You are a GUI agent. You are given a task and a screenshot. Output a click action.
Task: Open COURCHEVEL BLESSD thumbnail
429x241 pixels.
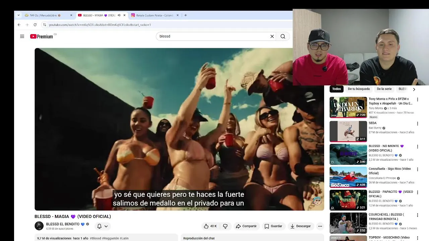coord(348,223)
